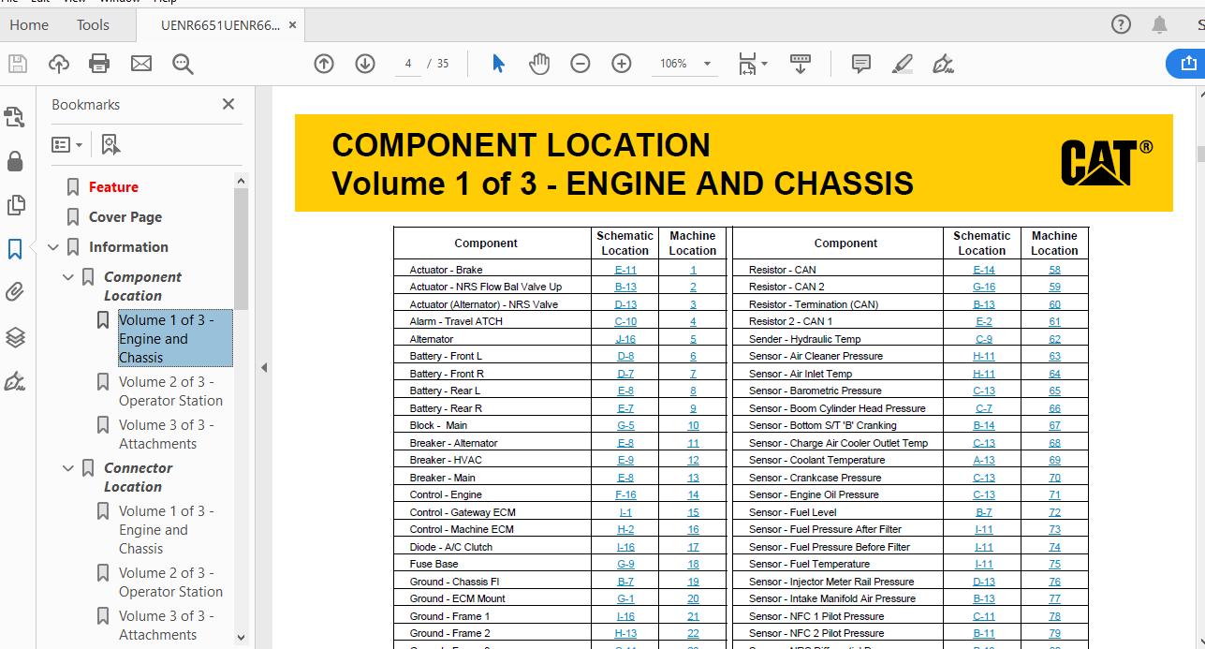Open the Layers panel icon
This screenshot has height=649, width=1205.
pyautogui.click(x=15, y=337)
